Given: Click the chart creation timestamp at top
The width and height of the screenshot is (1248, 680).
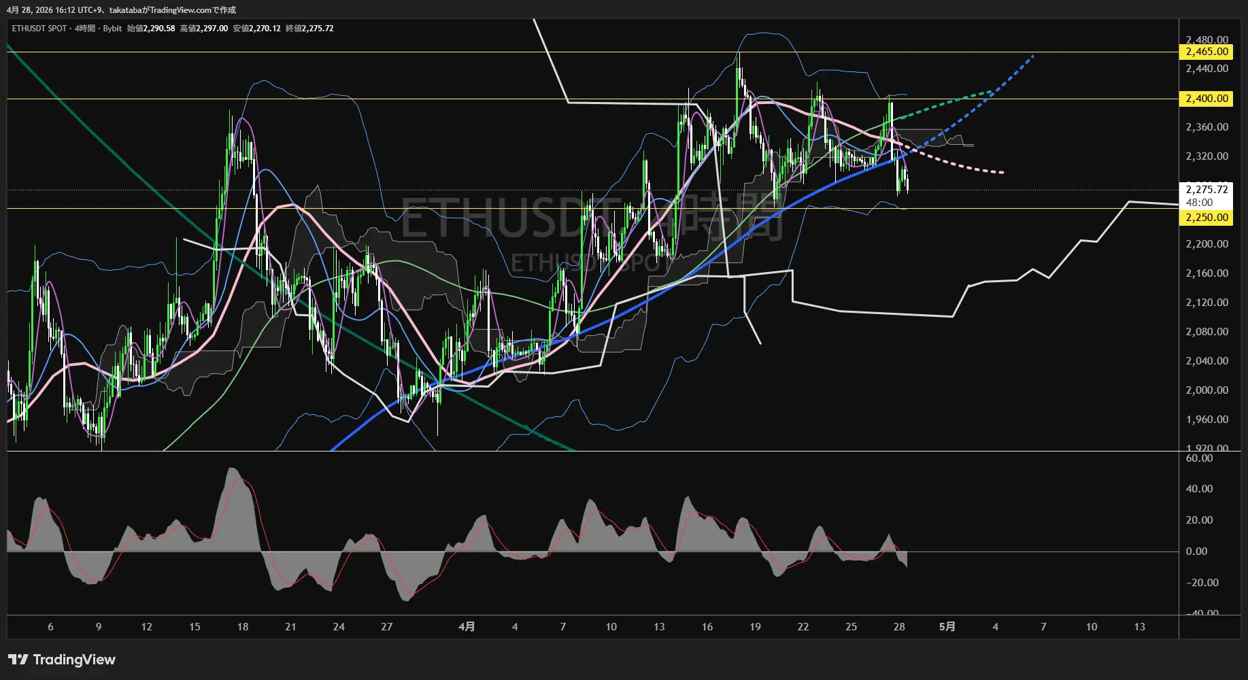Looking at the screenshot, I should [121, 10].
